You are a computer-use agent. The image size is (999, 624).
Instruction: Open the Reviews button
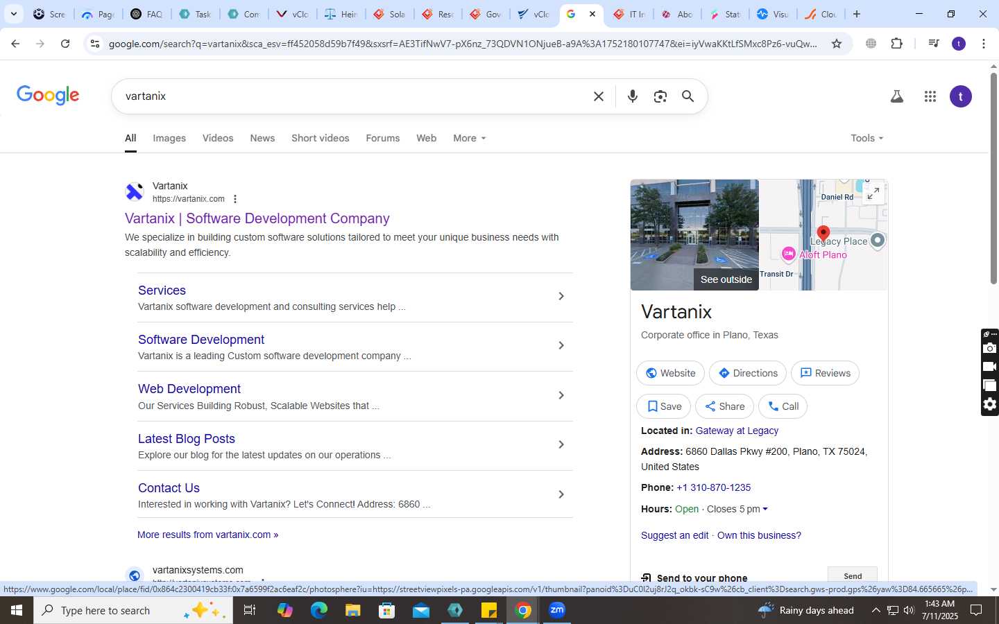tap(825, 373)
